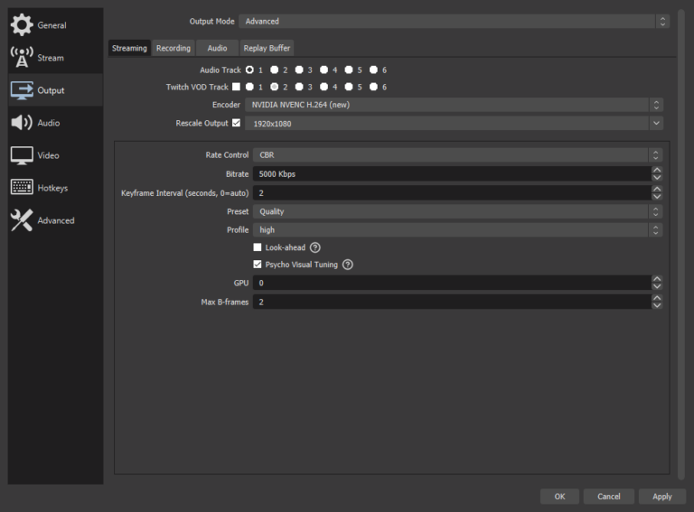
Task: Decrease Max B-frames with down arrow
Action: 657,305
